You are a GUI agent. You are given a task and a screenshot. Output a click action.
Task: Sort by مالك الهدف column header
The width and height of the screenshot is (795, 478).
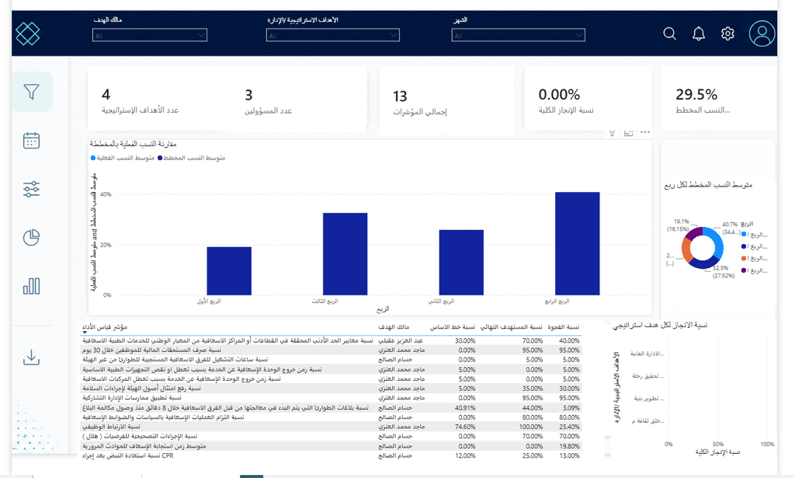pyautogui.click(x=394, y=327)
